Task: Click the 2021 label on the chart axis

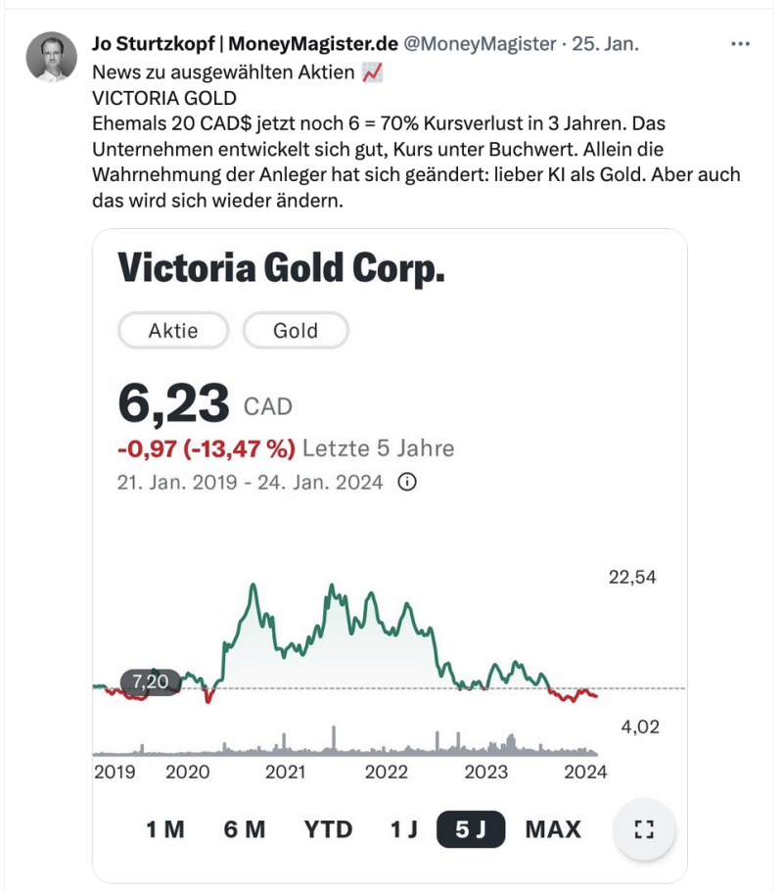Action: pos(285,772)
